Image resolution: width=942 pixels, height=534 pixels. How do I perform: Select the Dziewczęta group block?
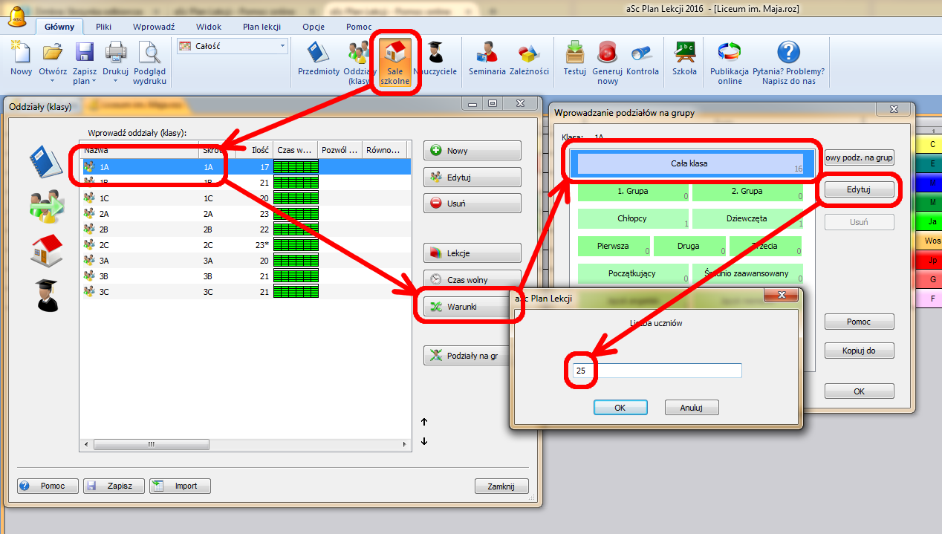click(x=748, y=218)
